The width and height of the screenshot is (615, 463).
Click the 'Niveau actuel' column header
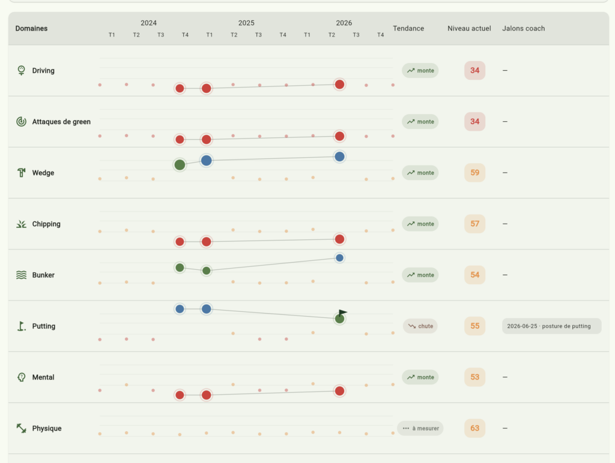click(x=469, y=28)
